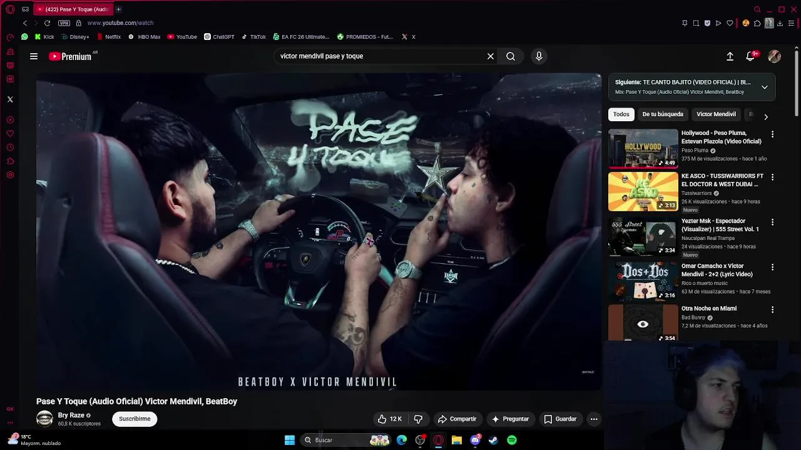Open options for Otra Noche en Miami
801x450 pixels.
[772, 309]
